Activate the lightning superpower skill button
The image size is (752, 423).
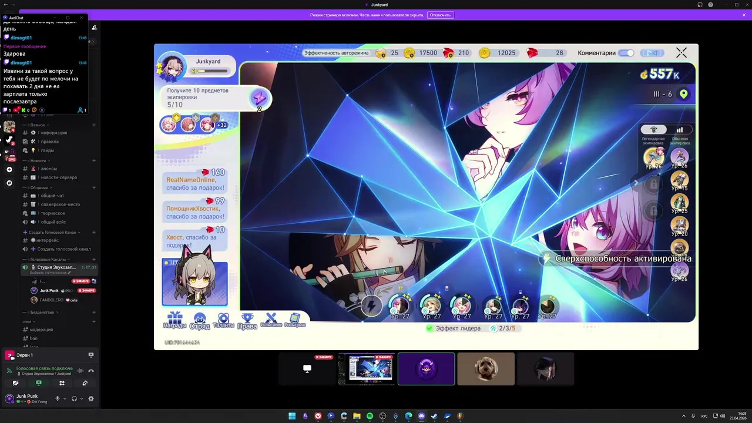tap(371, 305)
